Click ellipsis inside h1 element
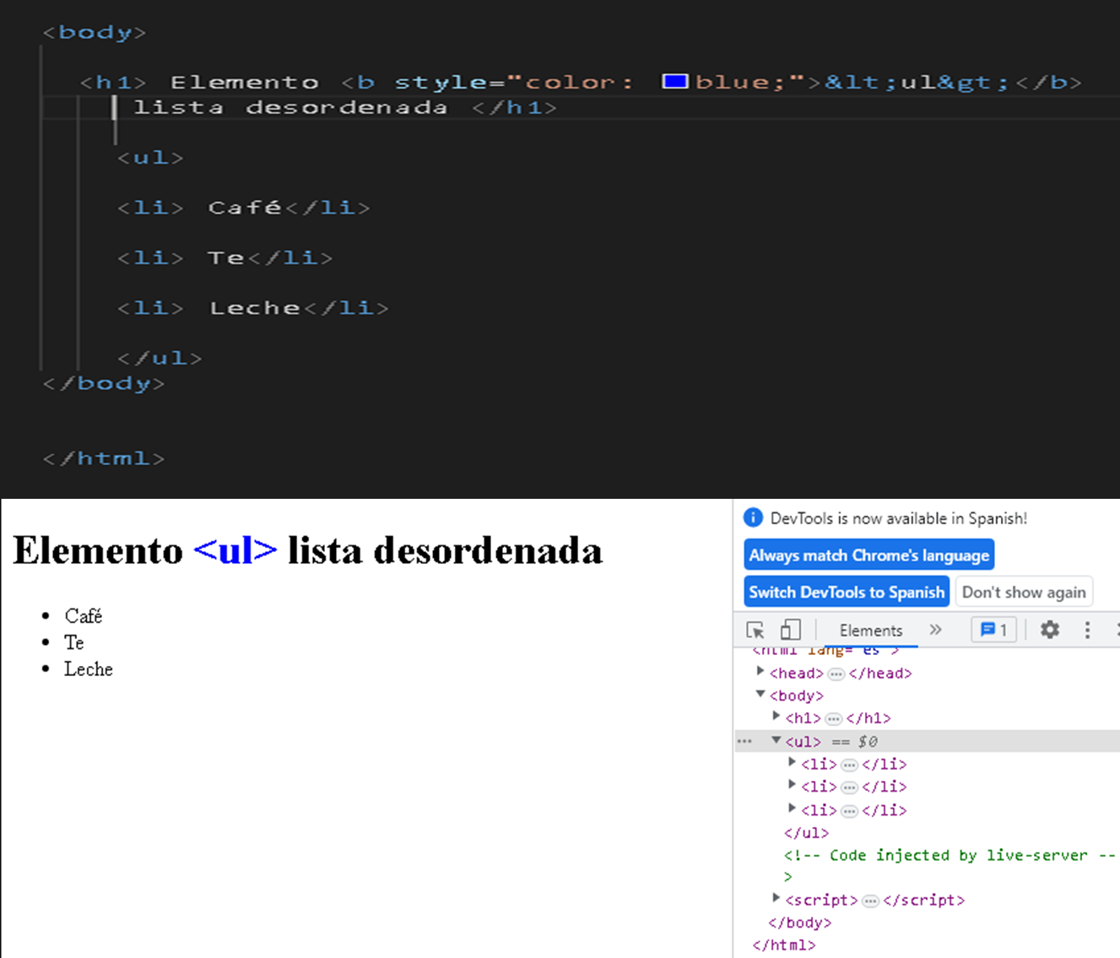Image resolution: width=1120 pixels, height=958 pixels. (x=833, y=719)
